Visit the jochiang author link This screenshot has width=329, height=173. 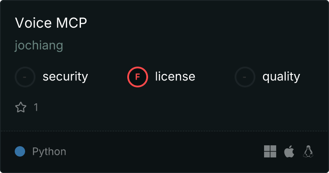pos(39,45)
